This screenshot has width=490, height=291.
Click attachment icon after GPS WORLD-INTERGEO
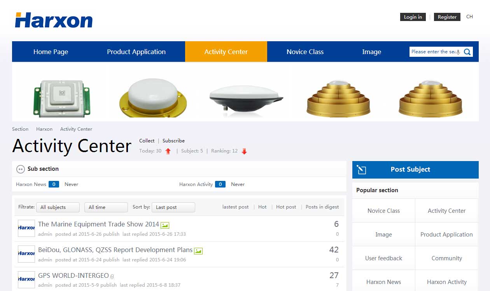(112, 276)
